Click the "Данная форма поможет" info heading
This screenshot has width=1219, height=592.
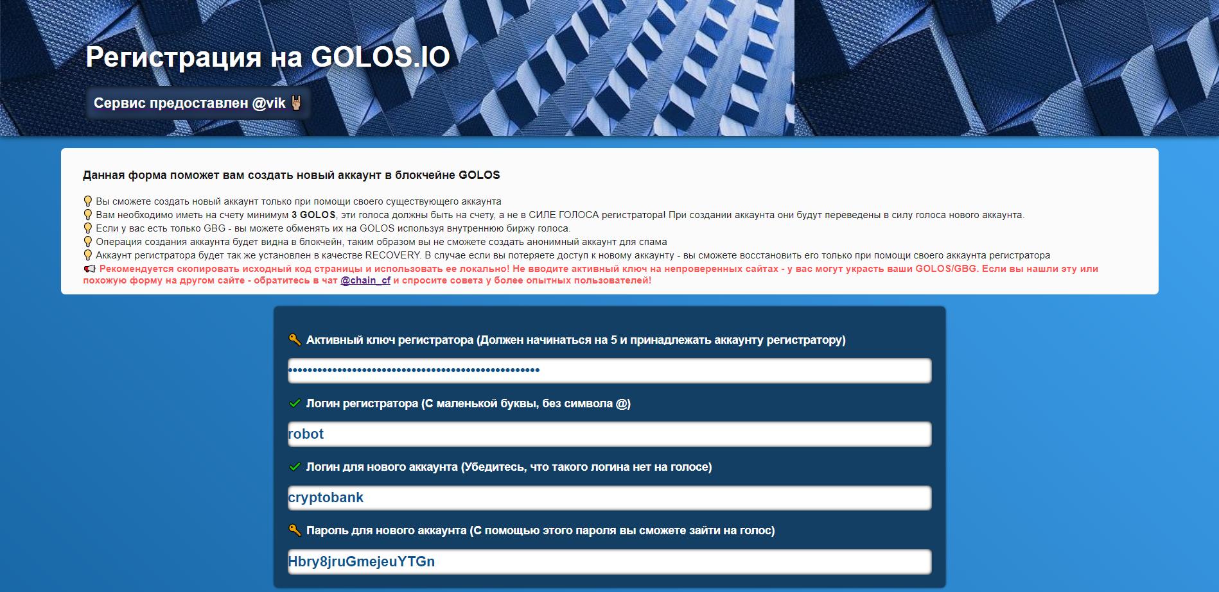click(x=291, y=175)
